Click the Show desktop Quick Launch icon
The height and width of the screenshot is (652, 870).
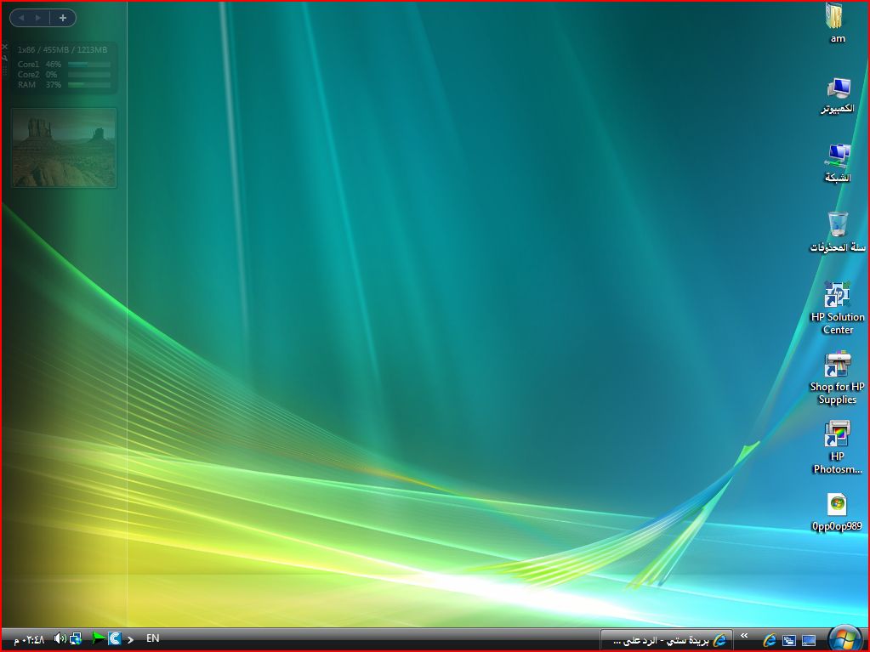(x=809, y=640)
